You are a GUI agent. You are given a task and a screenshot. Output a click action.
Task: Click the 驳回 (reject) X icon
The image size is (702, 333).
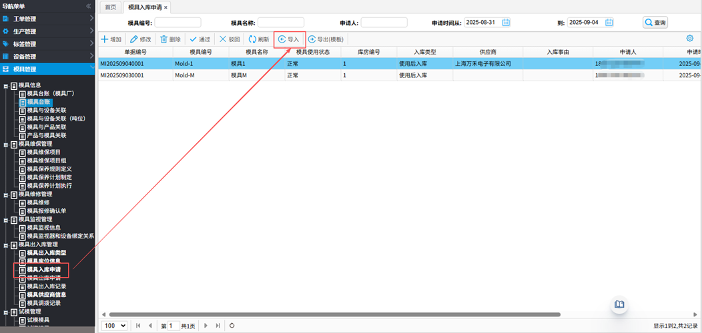coord(223,39)
